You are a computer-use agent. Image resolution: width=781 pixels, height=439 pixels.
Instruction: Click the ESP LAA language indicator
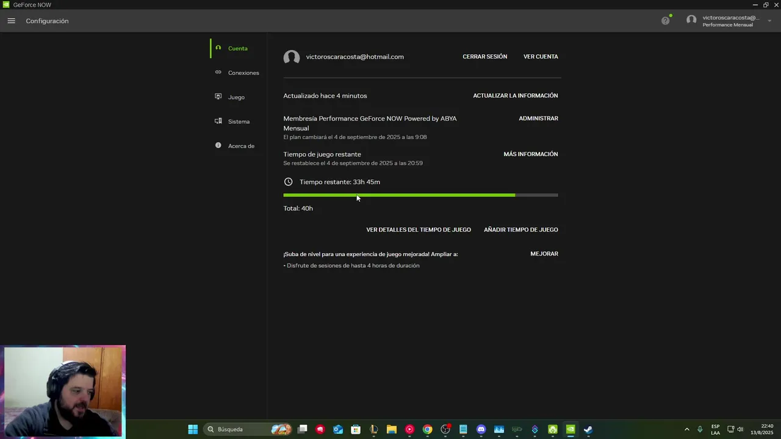pos(715,429)
